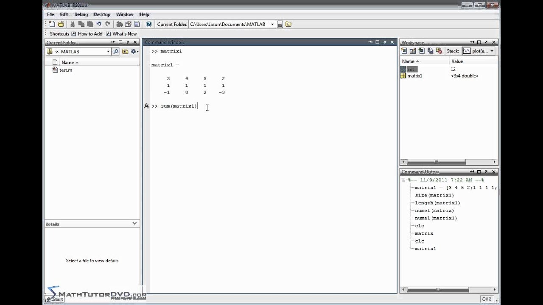Undo the last action via toolbar icon
The image size is (543, 305).
99,24
